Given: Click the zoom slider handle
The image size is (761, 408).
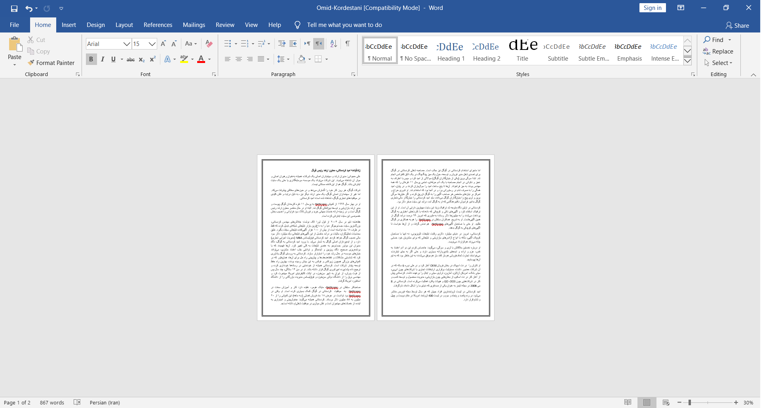Looking at the screenshot, I should click(x=689, y=402).
